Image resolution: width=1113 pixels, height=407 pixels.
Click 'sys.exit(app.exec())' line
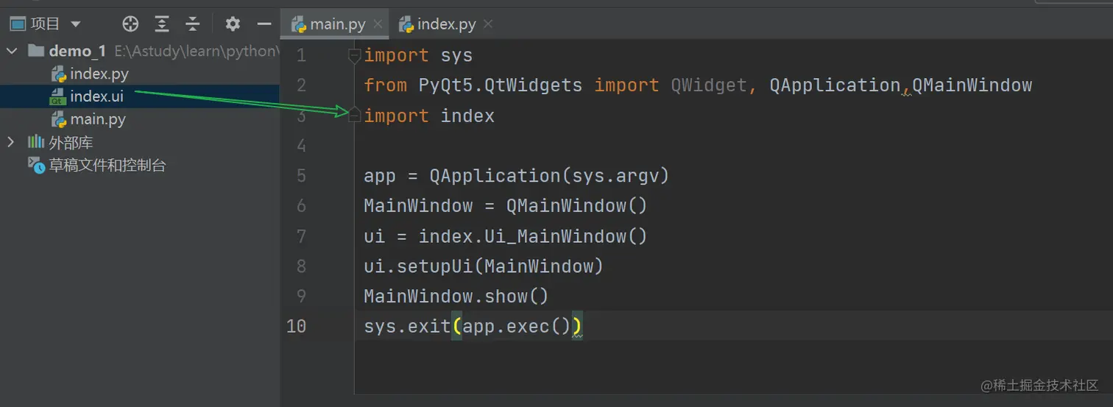(473, 326)
